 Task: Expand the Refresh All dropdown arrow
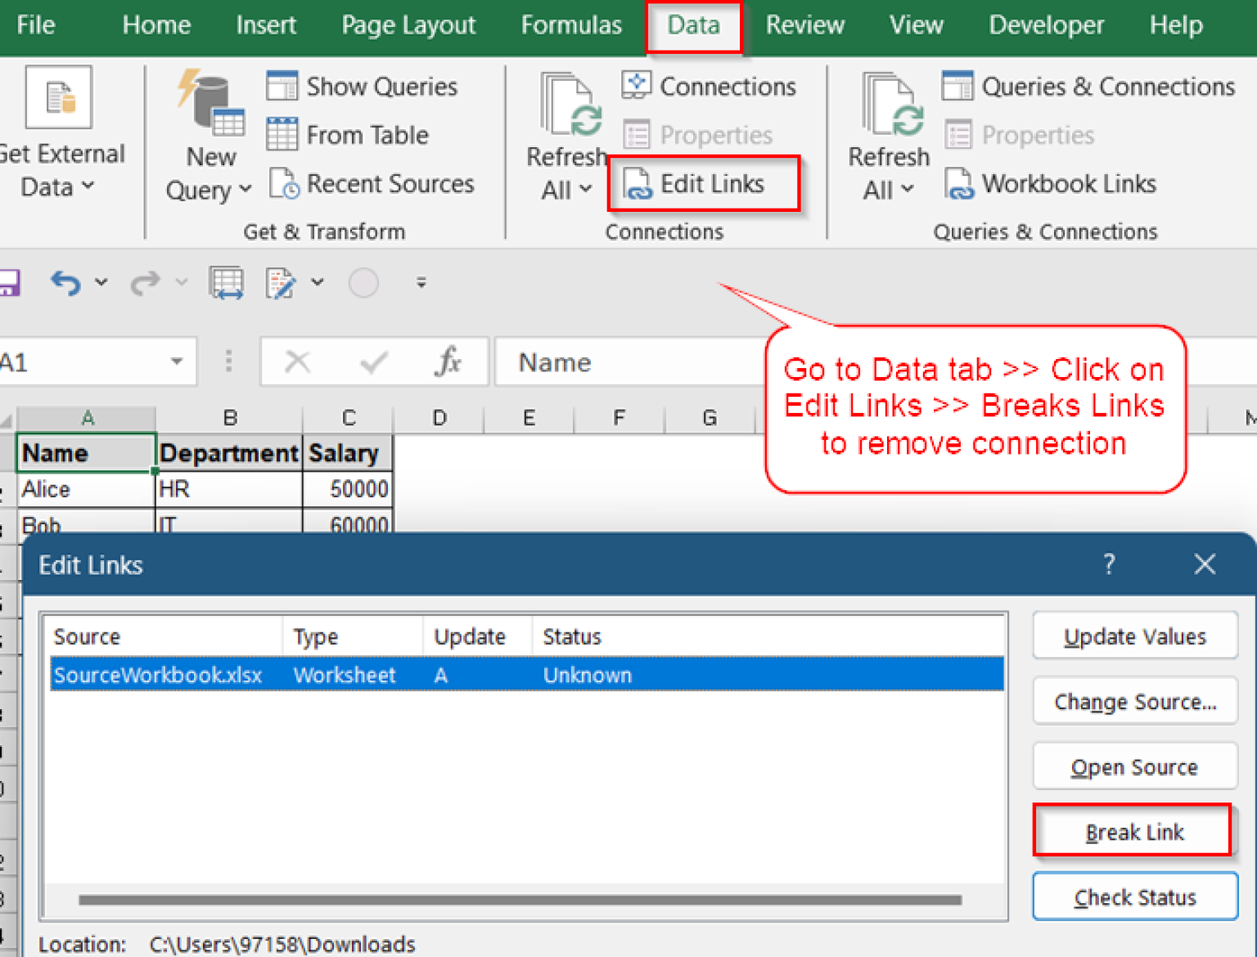[584, 190]
